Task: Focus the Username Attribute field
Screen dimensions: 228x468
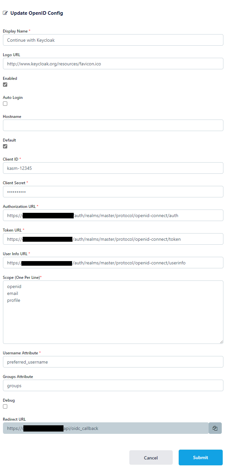Action: [113, 362]
